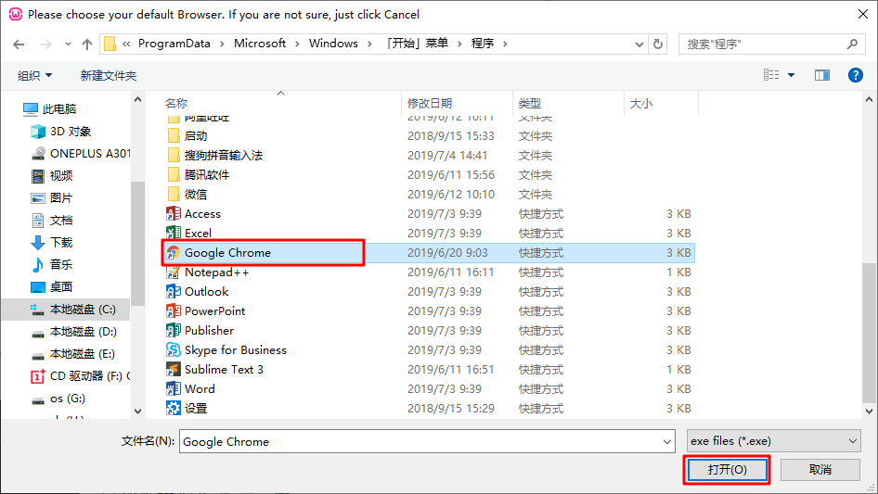Viewport: 878px width, 494px height.
Task: Open 音乐 folder in sidebar
Action: (x=52, y=265)
